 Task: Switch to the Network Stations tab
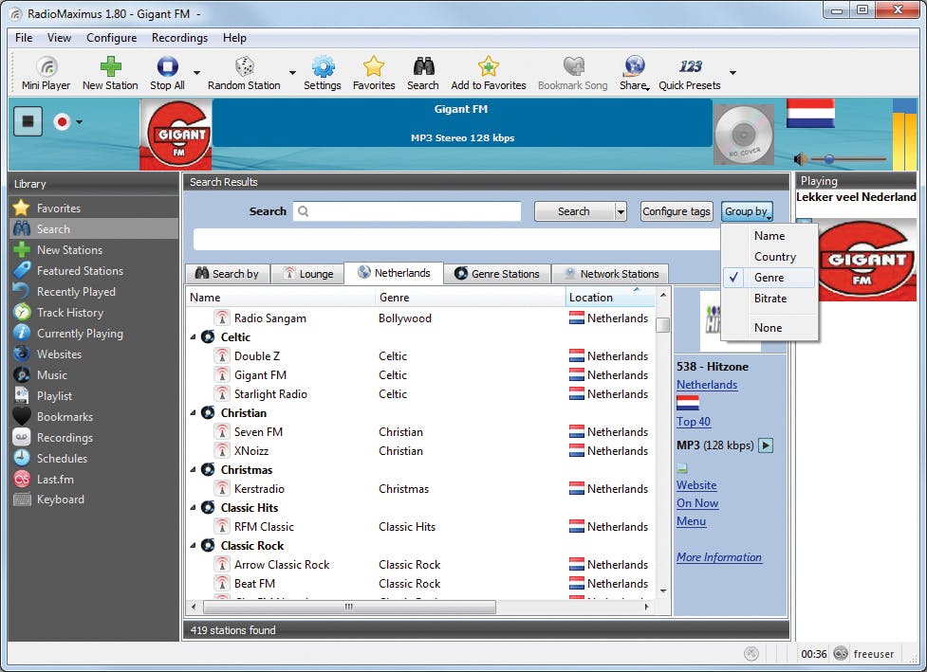(611, 274)
